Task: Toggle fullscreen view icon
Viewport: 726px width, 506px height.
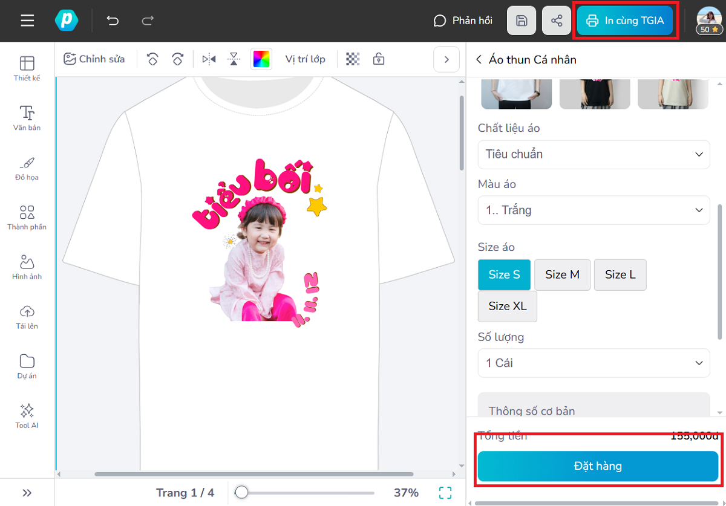Action: [x=445, y=493]
